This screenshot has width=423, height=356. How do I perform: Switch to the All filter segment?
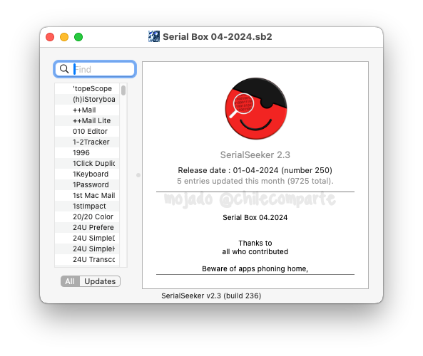(x=70, y=281)
